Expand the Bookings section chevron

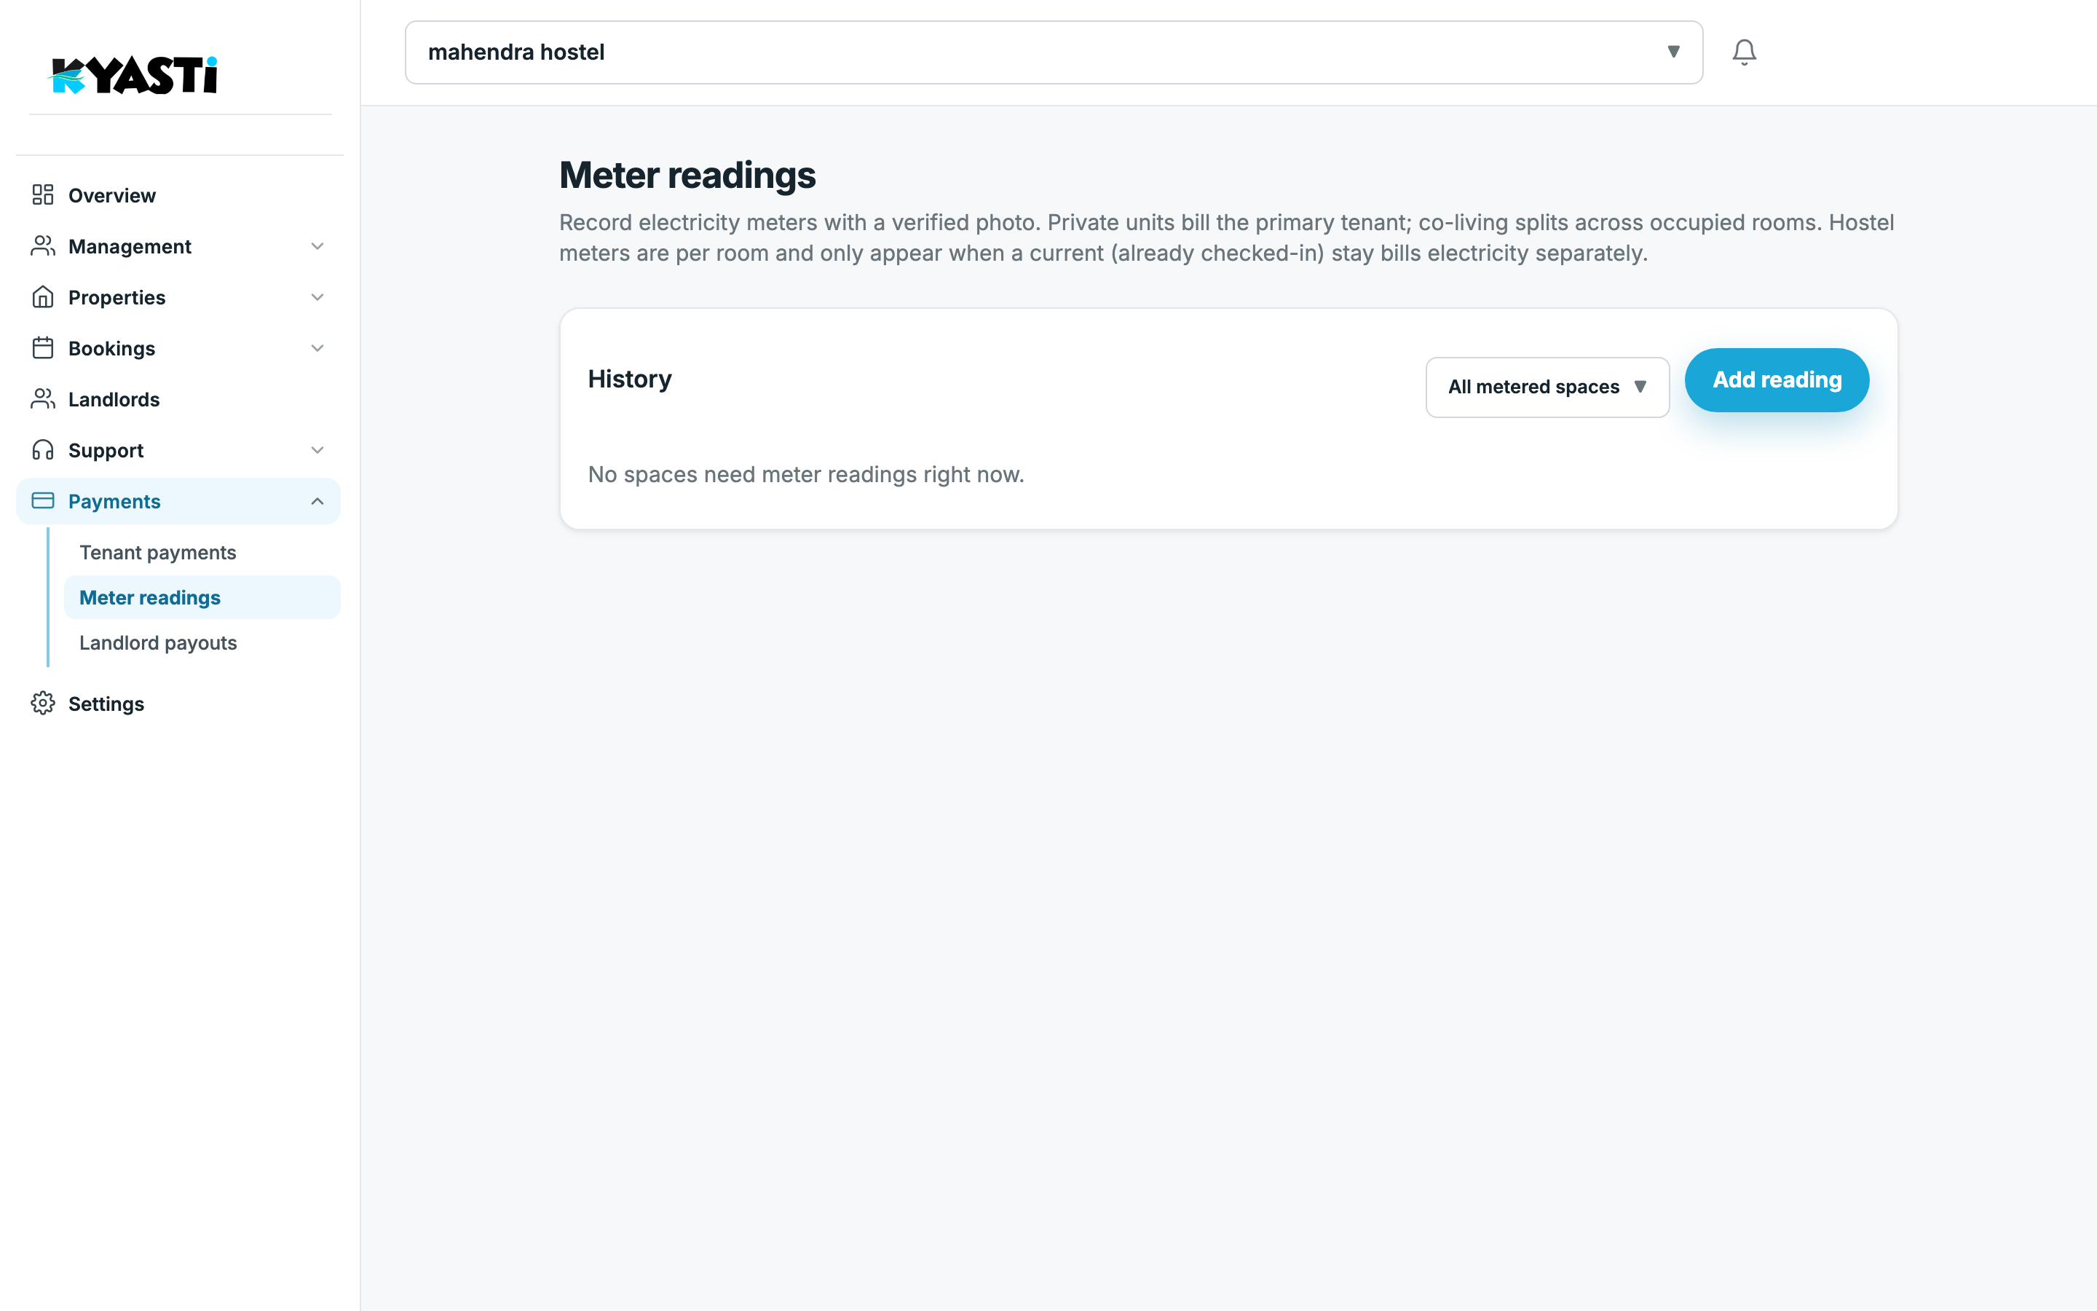tap(317, 347)
